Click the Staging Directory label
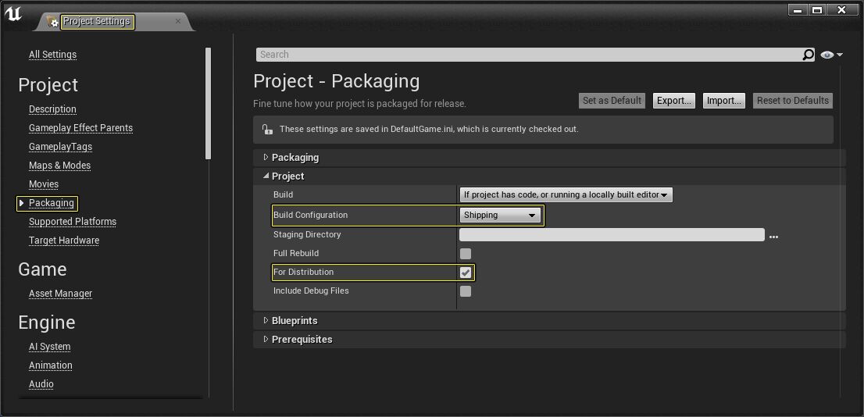The width and height of the screenshot is (864, 417). [307, 234]
